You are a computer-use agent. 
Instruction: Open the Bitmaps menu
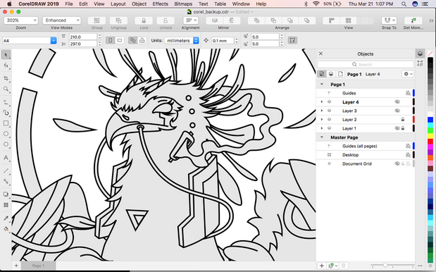(183, 4)
